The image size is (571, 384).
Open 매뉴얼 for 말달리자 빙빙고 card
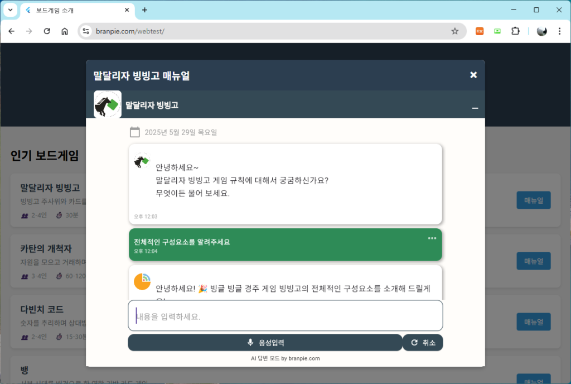tap(534, 200)
